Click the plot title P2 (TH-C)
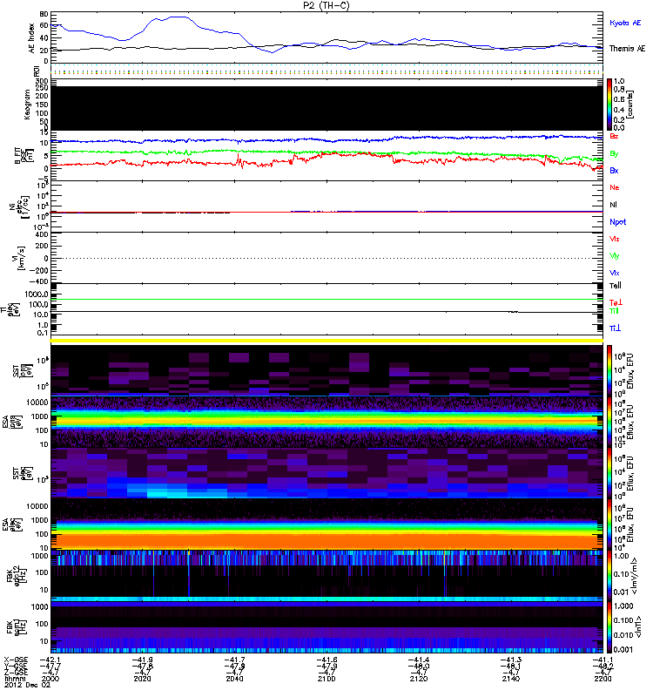This screenshot has width=653, height=697. tap(326, 5)
